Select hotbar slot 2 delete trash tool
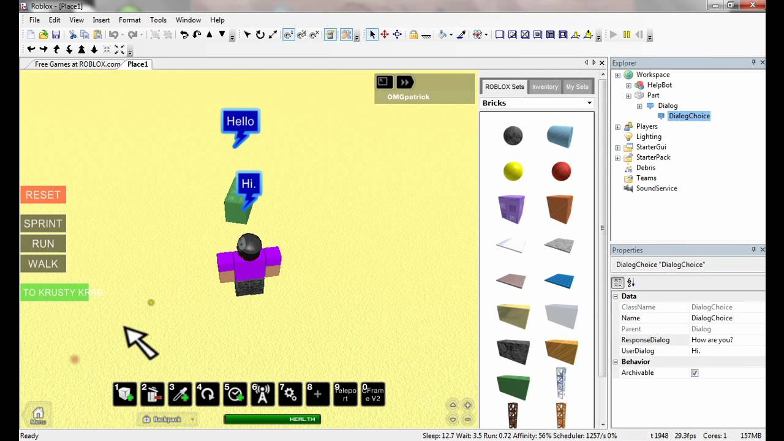 [153, 394]
